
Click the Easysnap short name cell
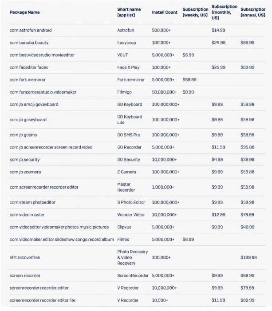click(127, 43)
